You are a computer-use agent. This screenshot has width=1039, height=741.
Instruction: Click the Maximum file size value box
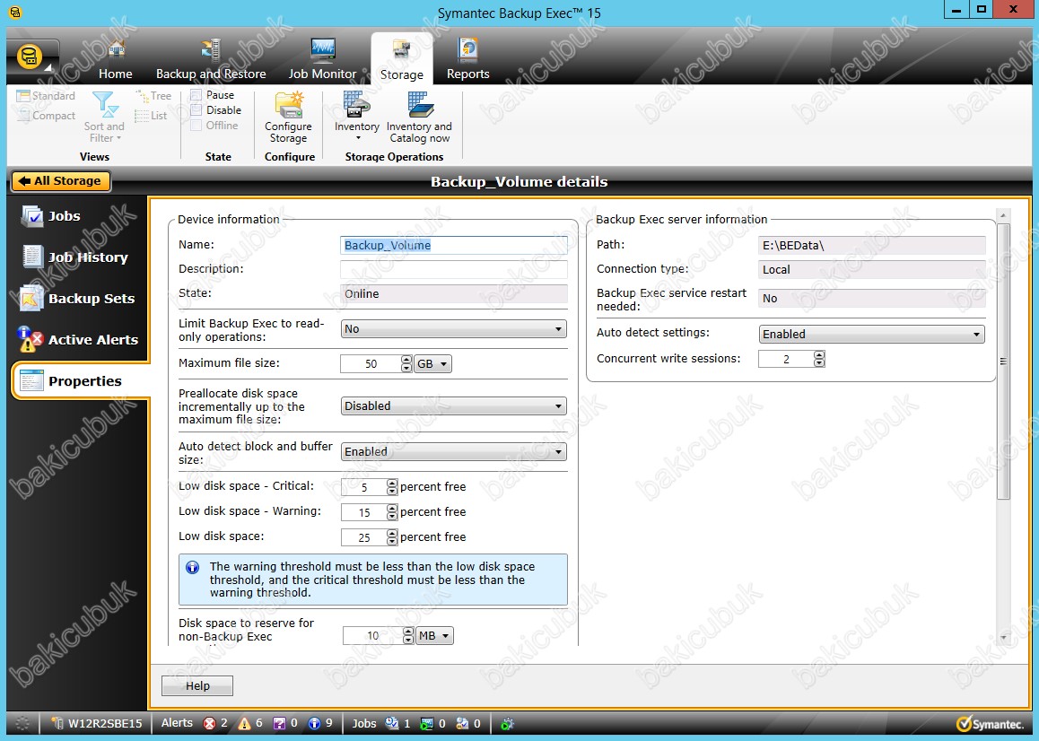point(371,364)
